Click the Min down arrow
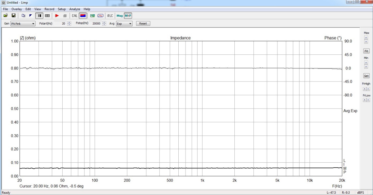The height and width of the screenshot is (195, 373). [366, 67]
